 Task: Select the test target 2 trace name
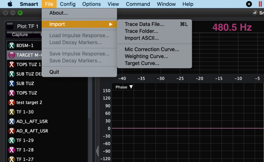click(29, 102)
